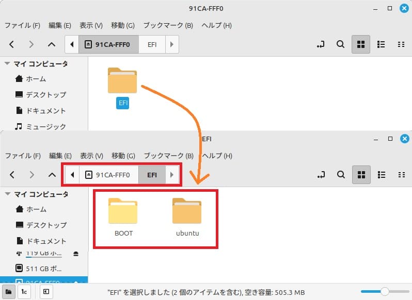
Task: Select EFI path button in EFI window
Action: point(152,175)
